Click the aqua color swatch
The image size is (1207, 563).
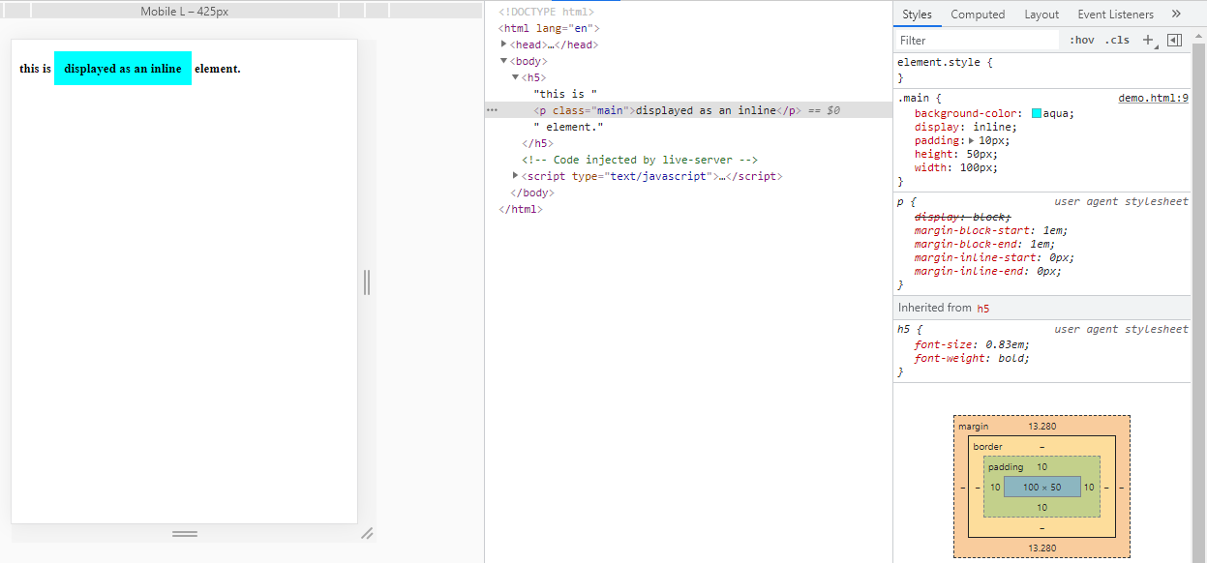(x=1037, y=114)
